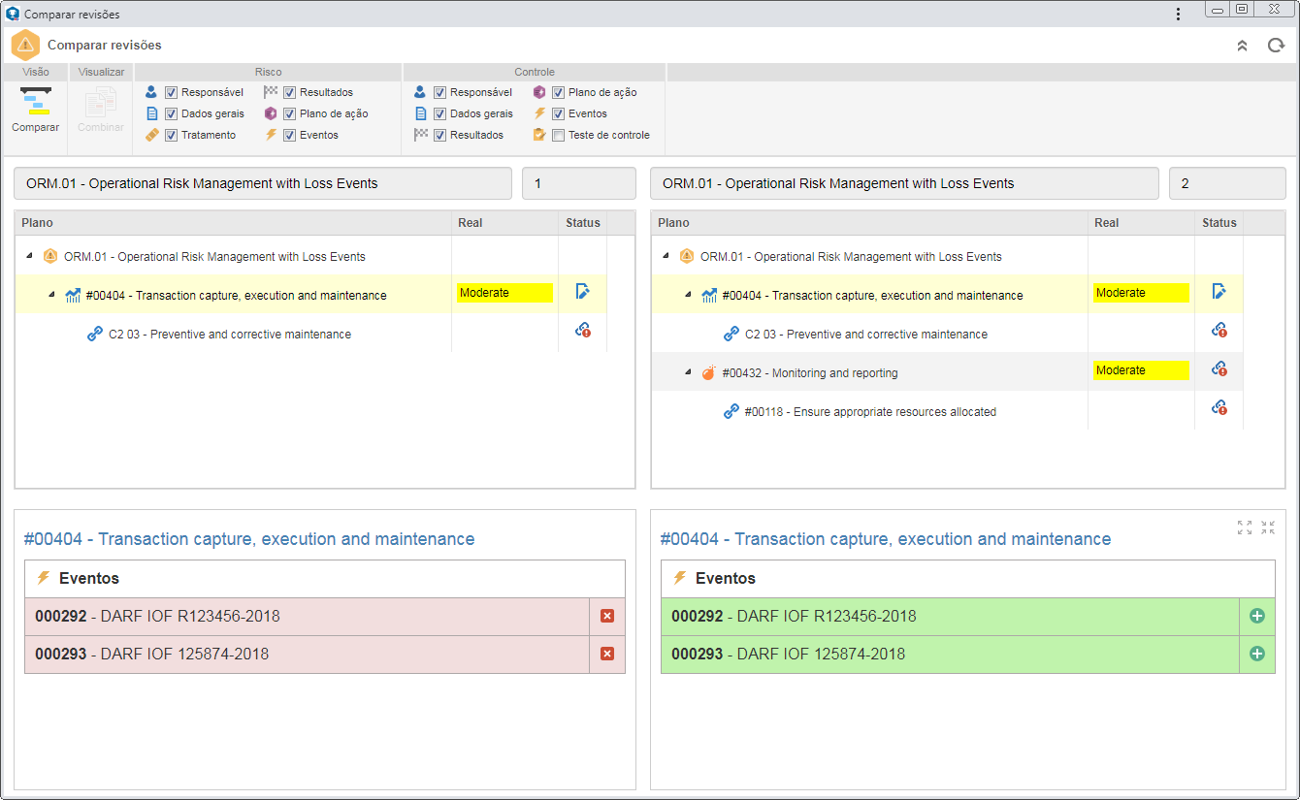Collapse left ORM.01 root tree node
This screenshot has width=1300, height=800.
point(28,256)
